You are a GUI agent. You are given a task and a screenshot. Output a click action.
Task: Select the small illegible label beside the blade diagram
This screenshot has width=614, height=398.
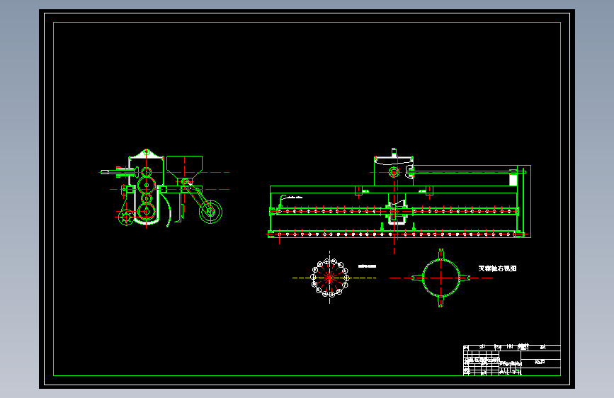pyautogui.click(x=367, y=266)
